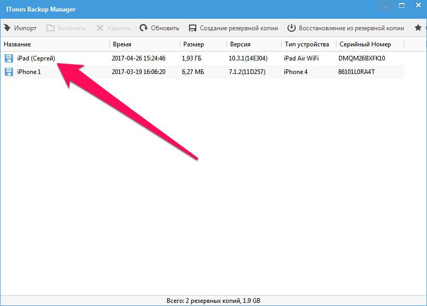This screenshot has height=306, width=427.
Task: Click the time 2017-03-19 16:06:20
Action: coord(139,72)
